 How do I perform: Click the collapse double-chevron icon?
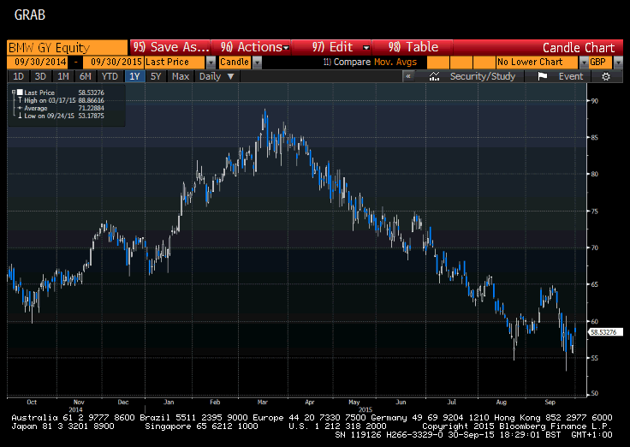[x=408, y=76]
